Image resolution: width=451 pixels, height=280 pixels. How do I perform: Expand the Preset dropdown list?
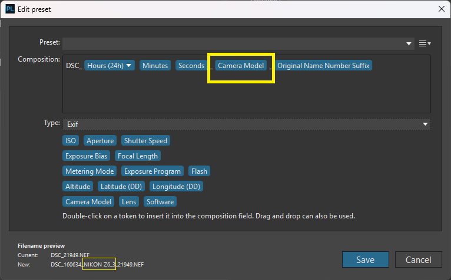click(x=410, y=43)
